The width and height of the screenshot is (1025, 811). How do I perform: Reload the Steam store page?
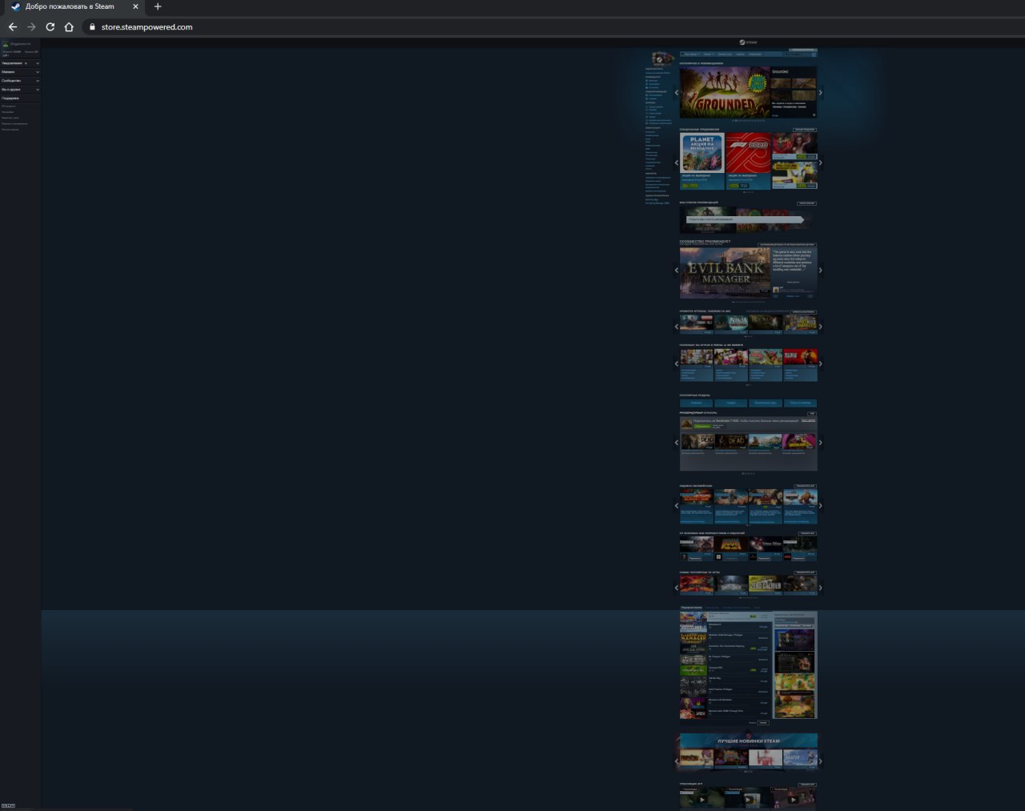tap(50, 26)
